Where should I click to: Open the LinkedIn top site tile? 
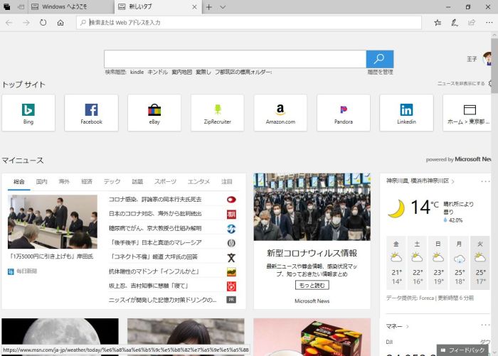(406, 113)
